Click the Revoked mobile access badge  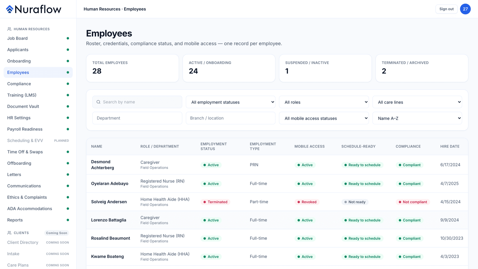click(x=307, y=202)
